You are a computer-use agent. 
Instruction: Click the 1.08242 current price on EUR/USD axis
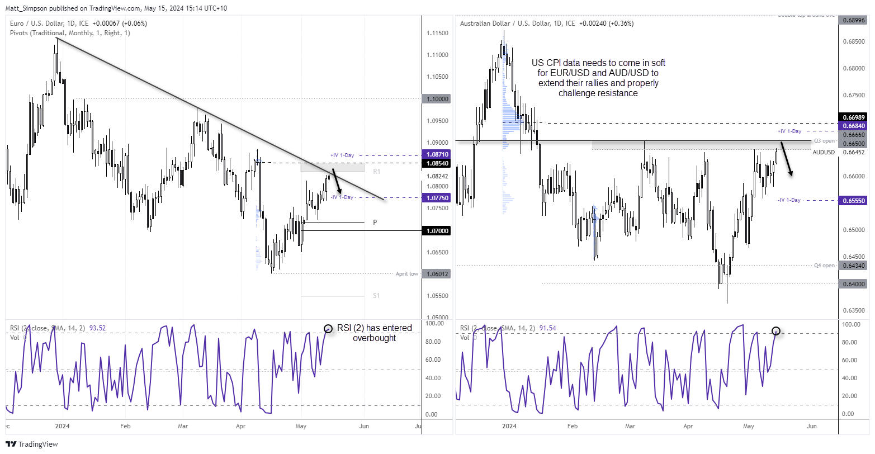(x=438, y=175)
